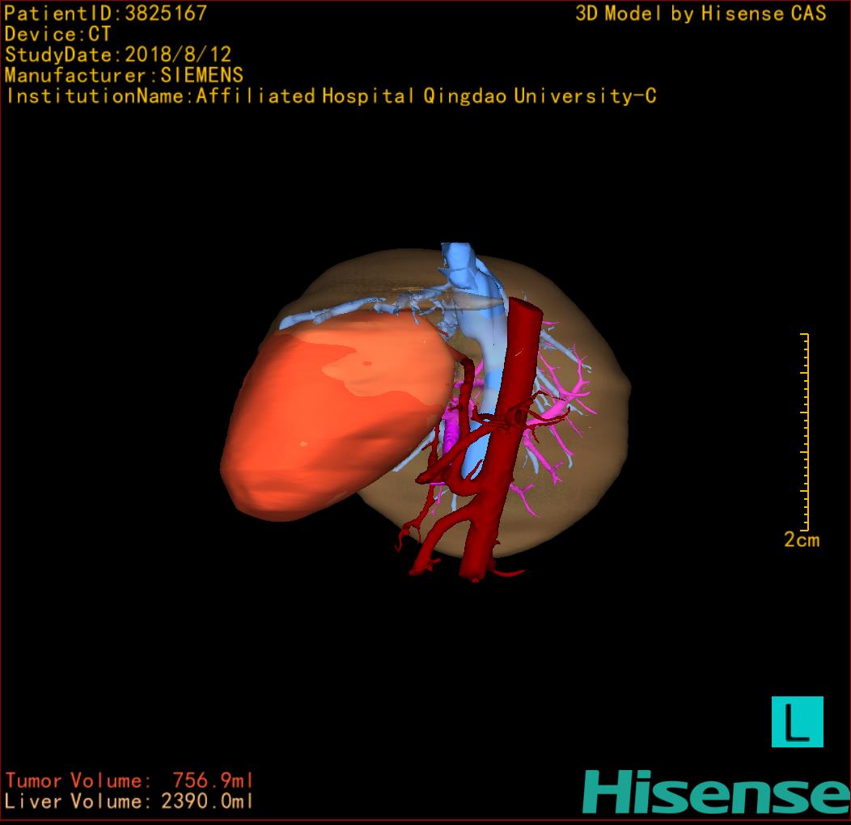Screen dimensions: 851x825
Task: Click the cyan L orientation marker
Action: click(797, 721)
